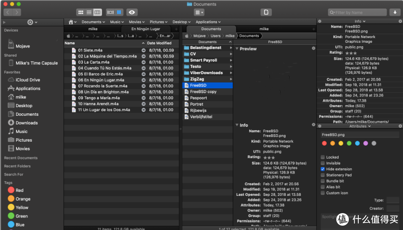
Task: Click the new file icon in toolbar
Action: (x=266, y=12)
